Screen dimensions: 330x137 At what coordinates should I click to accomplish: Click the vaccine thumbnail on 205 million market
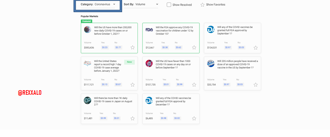(x=211, y=64)
